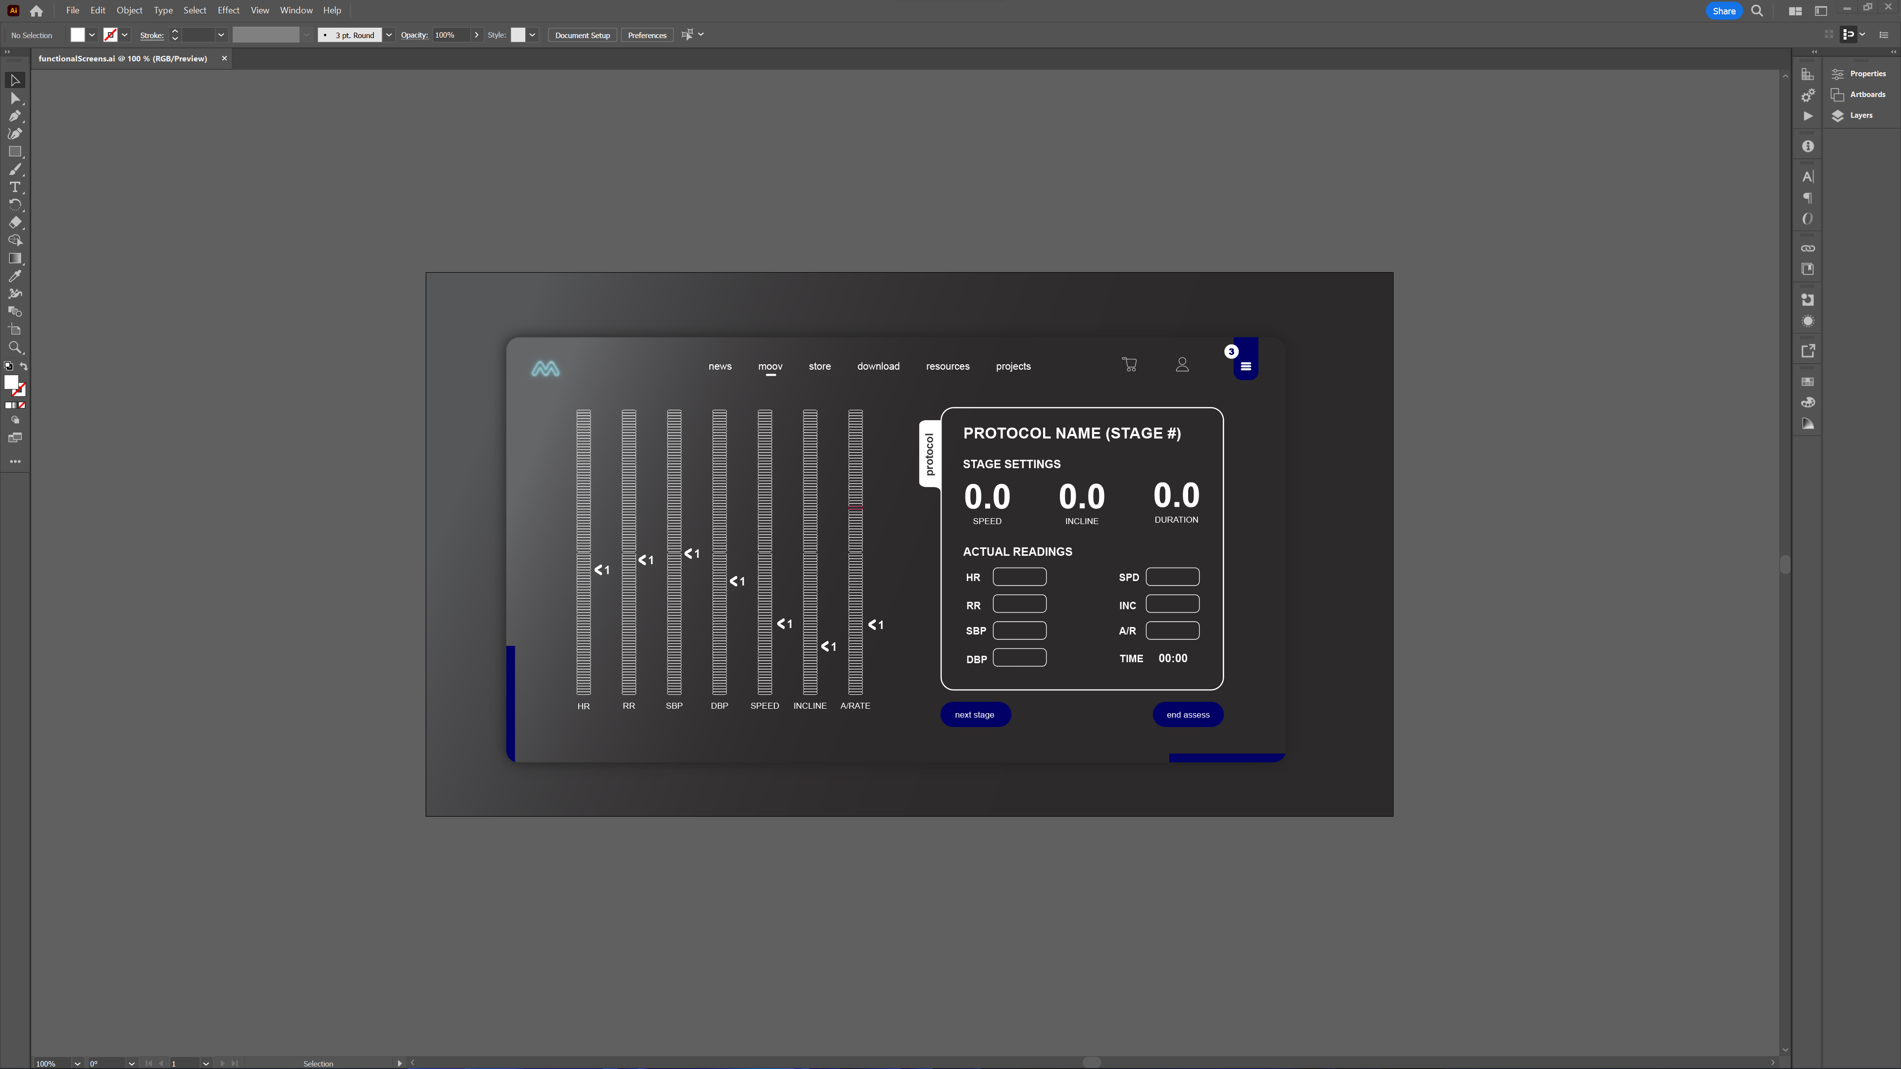1901x1069 pixels.
Task: Open the Object menu
Action: click(129, 10)
